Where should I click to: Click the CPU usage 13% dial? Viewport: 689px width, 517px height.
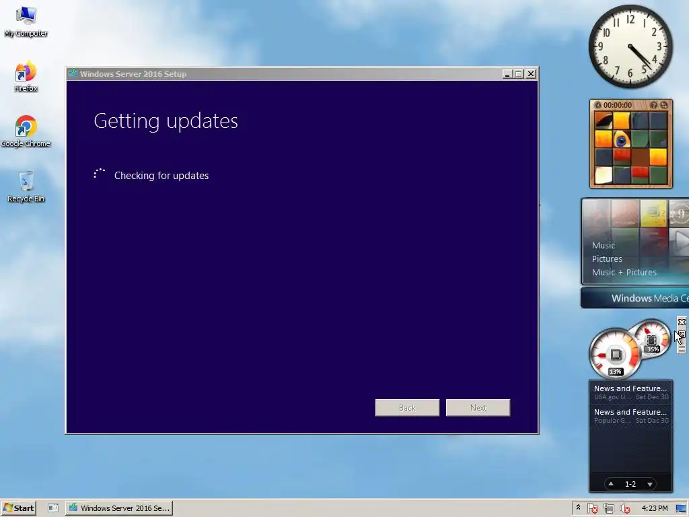click(615, 354)
